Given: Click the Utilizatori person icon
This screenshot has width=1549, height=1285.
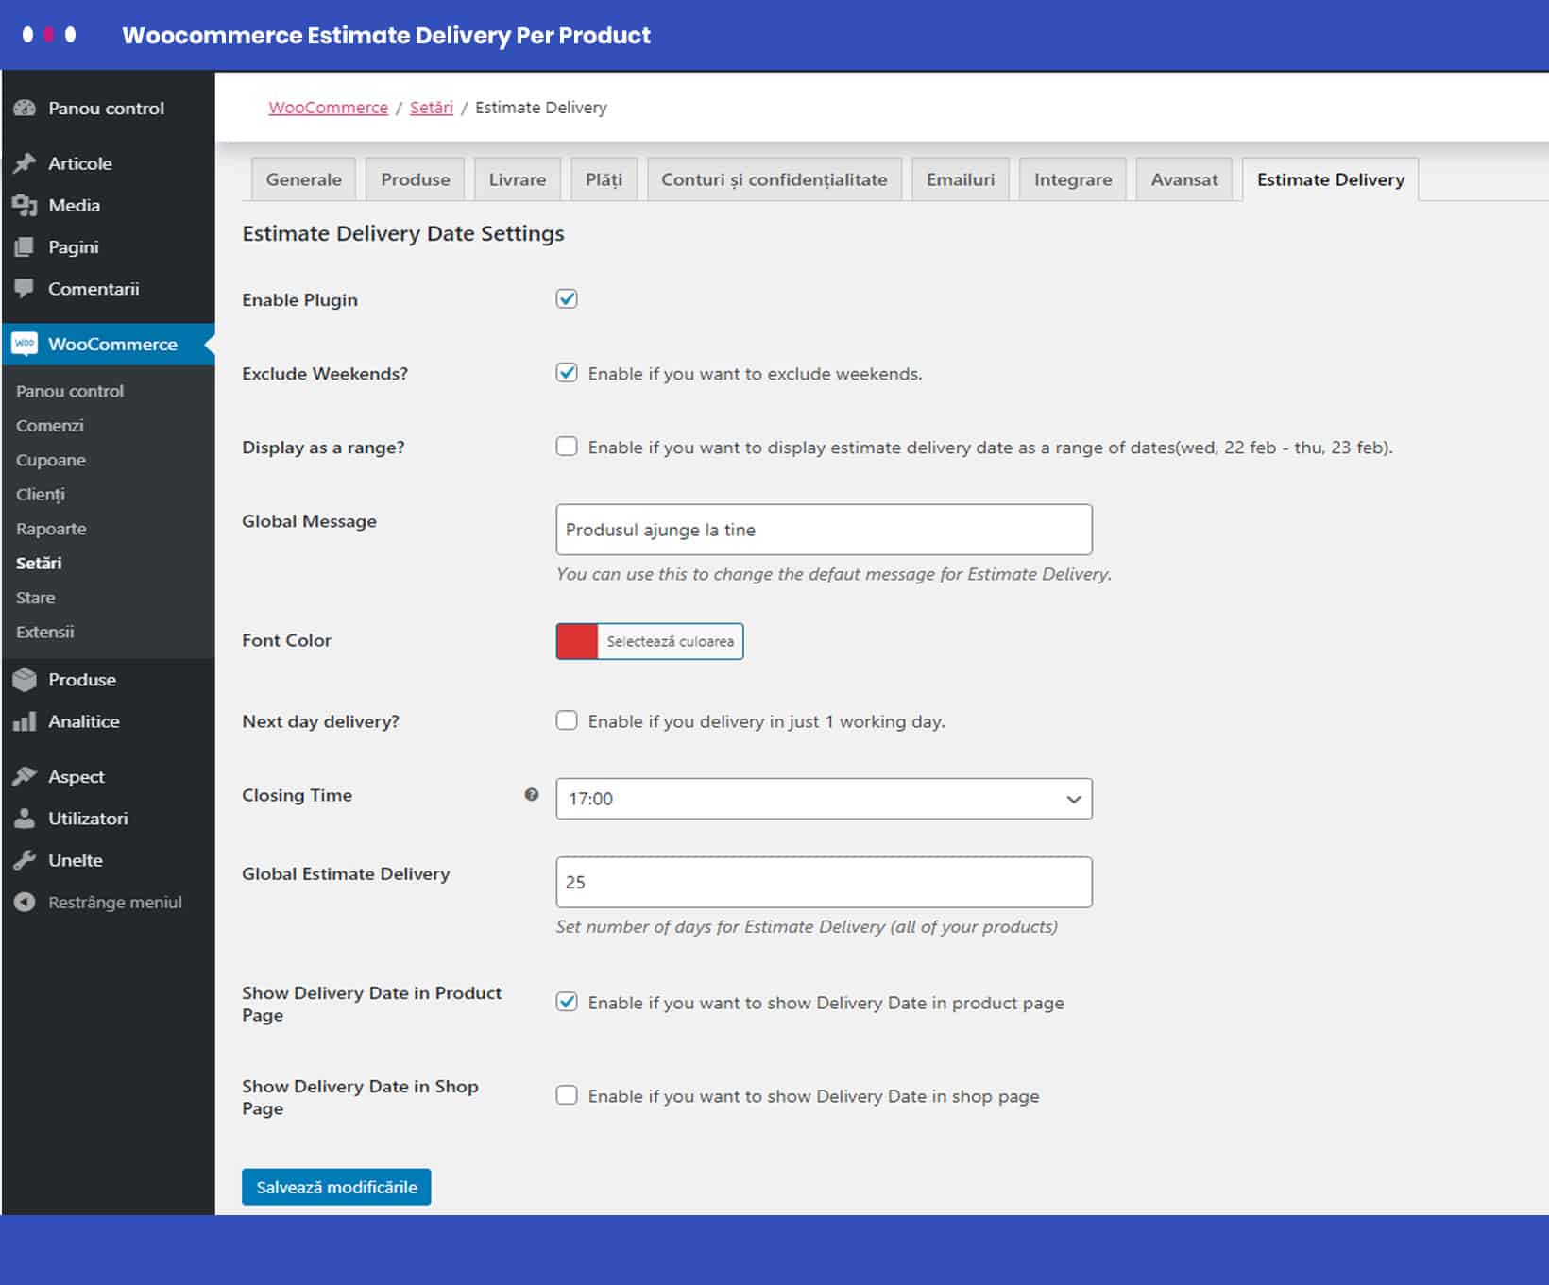Looking at the screenshot, I should tap(25, 819).
